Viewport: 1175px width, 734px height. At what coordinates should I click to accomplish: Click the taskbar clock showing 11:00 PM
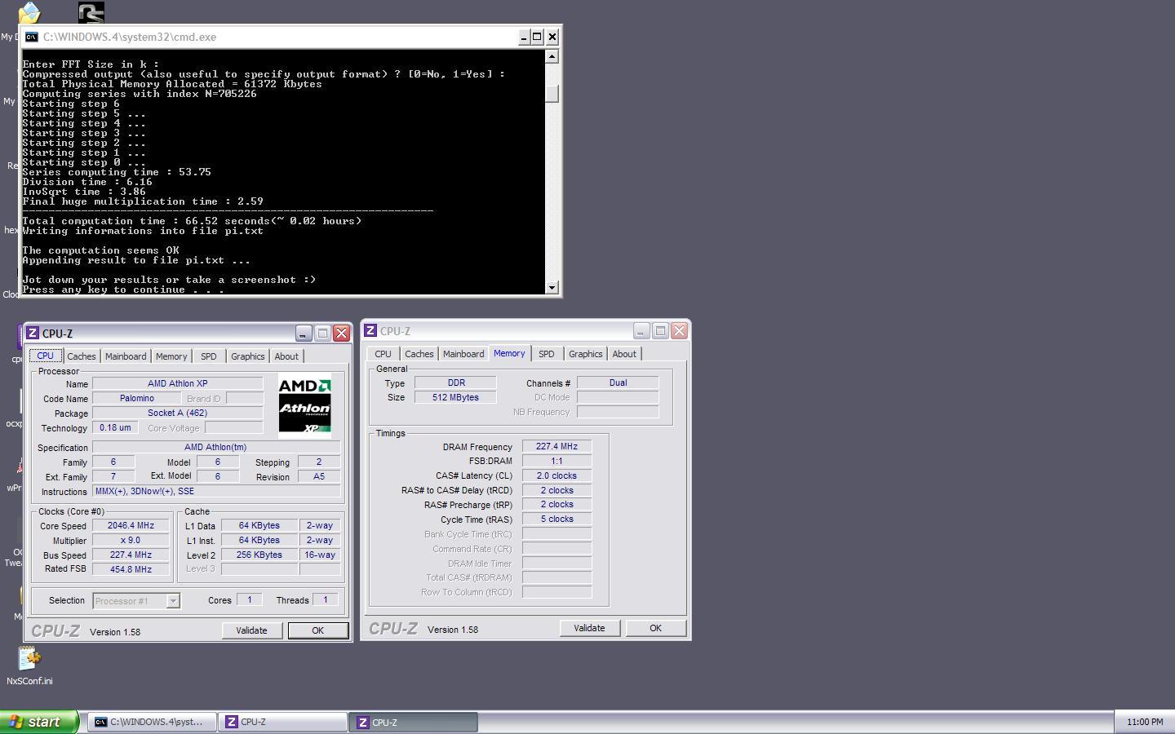1145,722
